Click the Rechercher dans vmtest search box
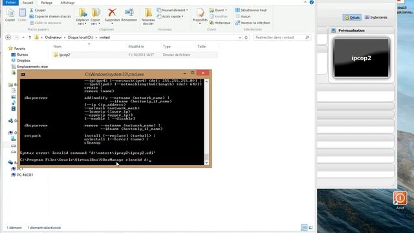 282,38
